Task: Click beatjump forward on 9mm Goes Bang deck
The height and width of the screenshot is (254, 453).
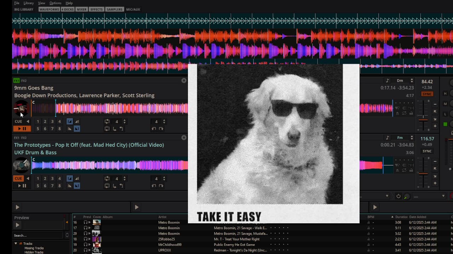Action: pyautogui.click(x=161, y=129)
